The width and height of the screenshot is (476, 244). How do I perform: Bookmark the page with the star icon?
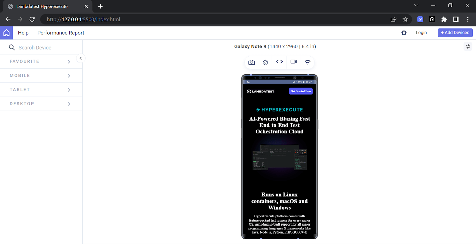(405, 19)
